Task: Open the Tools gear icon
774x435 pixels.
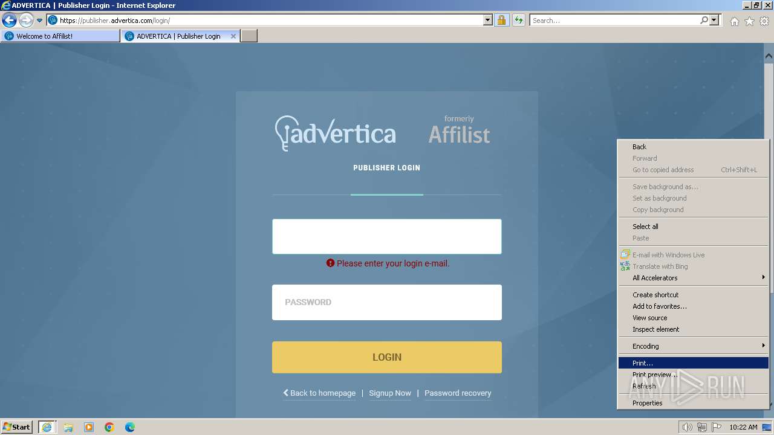Action: click(x=764, y=21)
